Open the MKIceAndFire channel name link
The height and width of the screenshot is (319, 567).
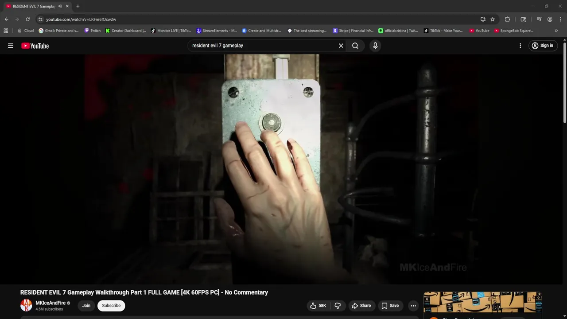click(50, 303)
